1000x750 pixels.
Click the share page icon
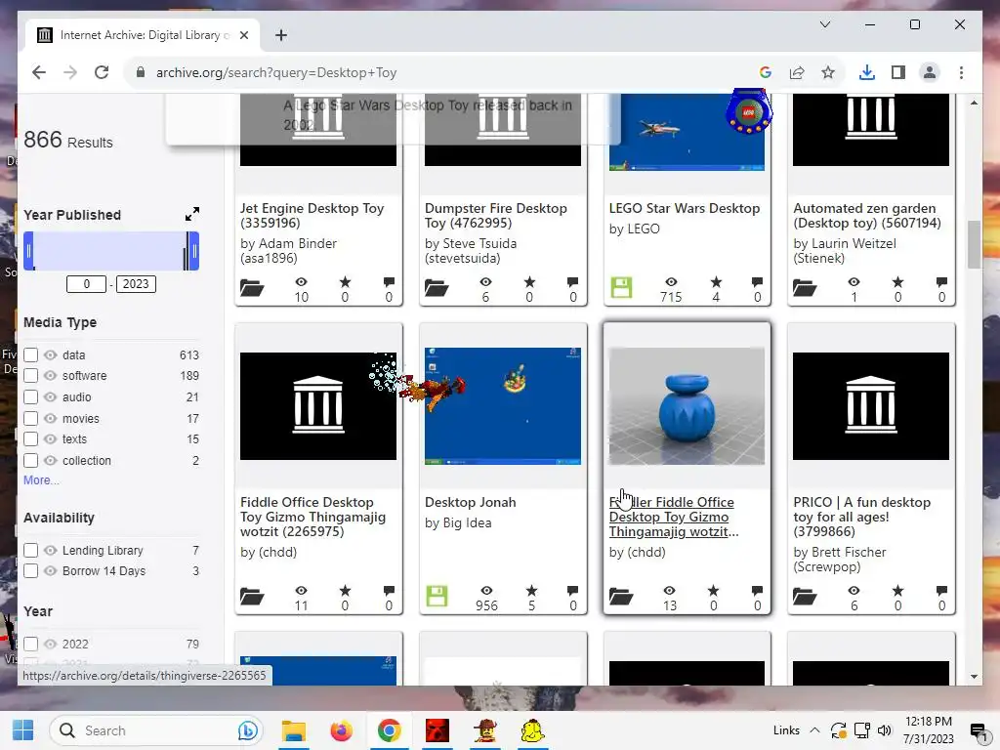pos(797,72)
